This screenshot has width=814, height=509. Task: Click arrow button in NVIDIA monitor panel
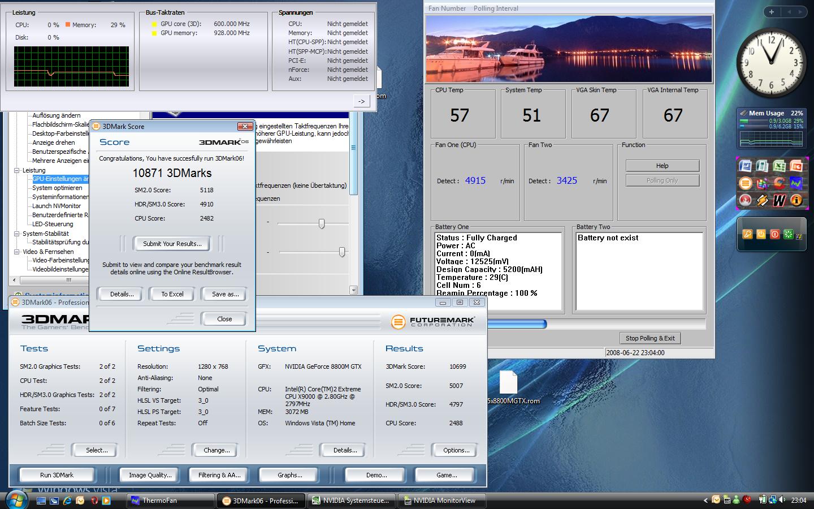362,101
